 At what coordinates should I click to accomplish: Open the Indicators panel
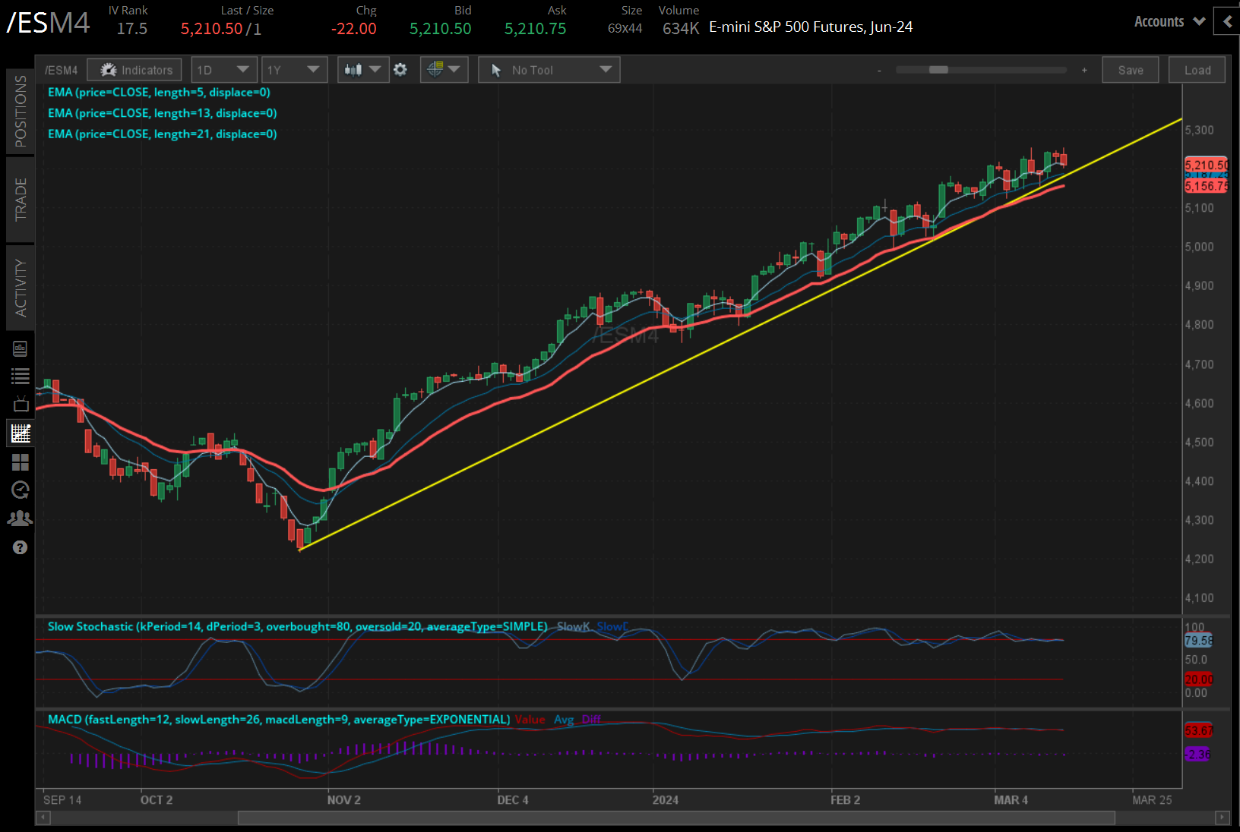click(134, 70)
